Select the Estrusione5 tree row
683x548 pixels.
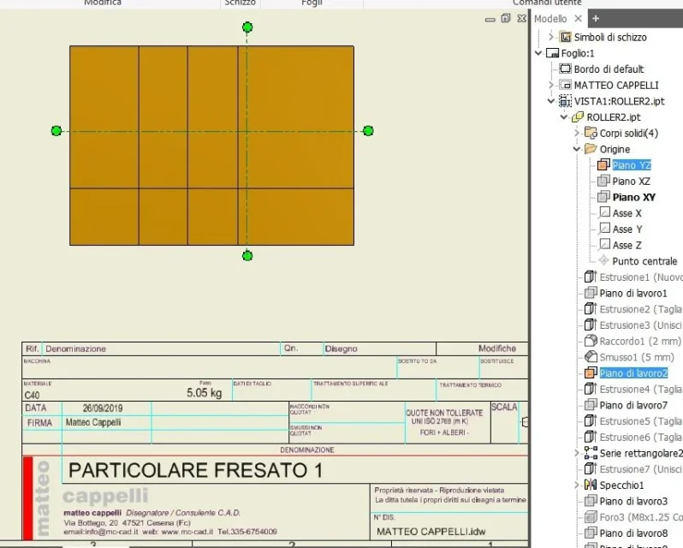[633, 420]
